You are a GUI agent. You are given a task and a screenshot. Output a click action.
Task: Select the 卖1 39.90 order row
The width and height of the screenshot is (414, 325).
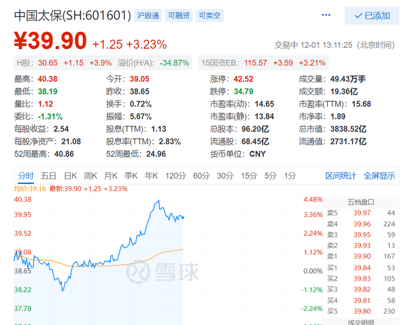coord(361,257)
